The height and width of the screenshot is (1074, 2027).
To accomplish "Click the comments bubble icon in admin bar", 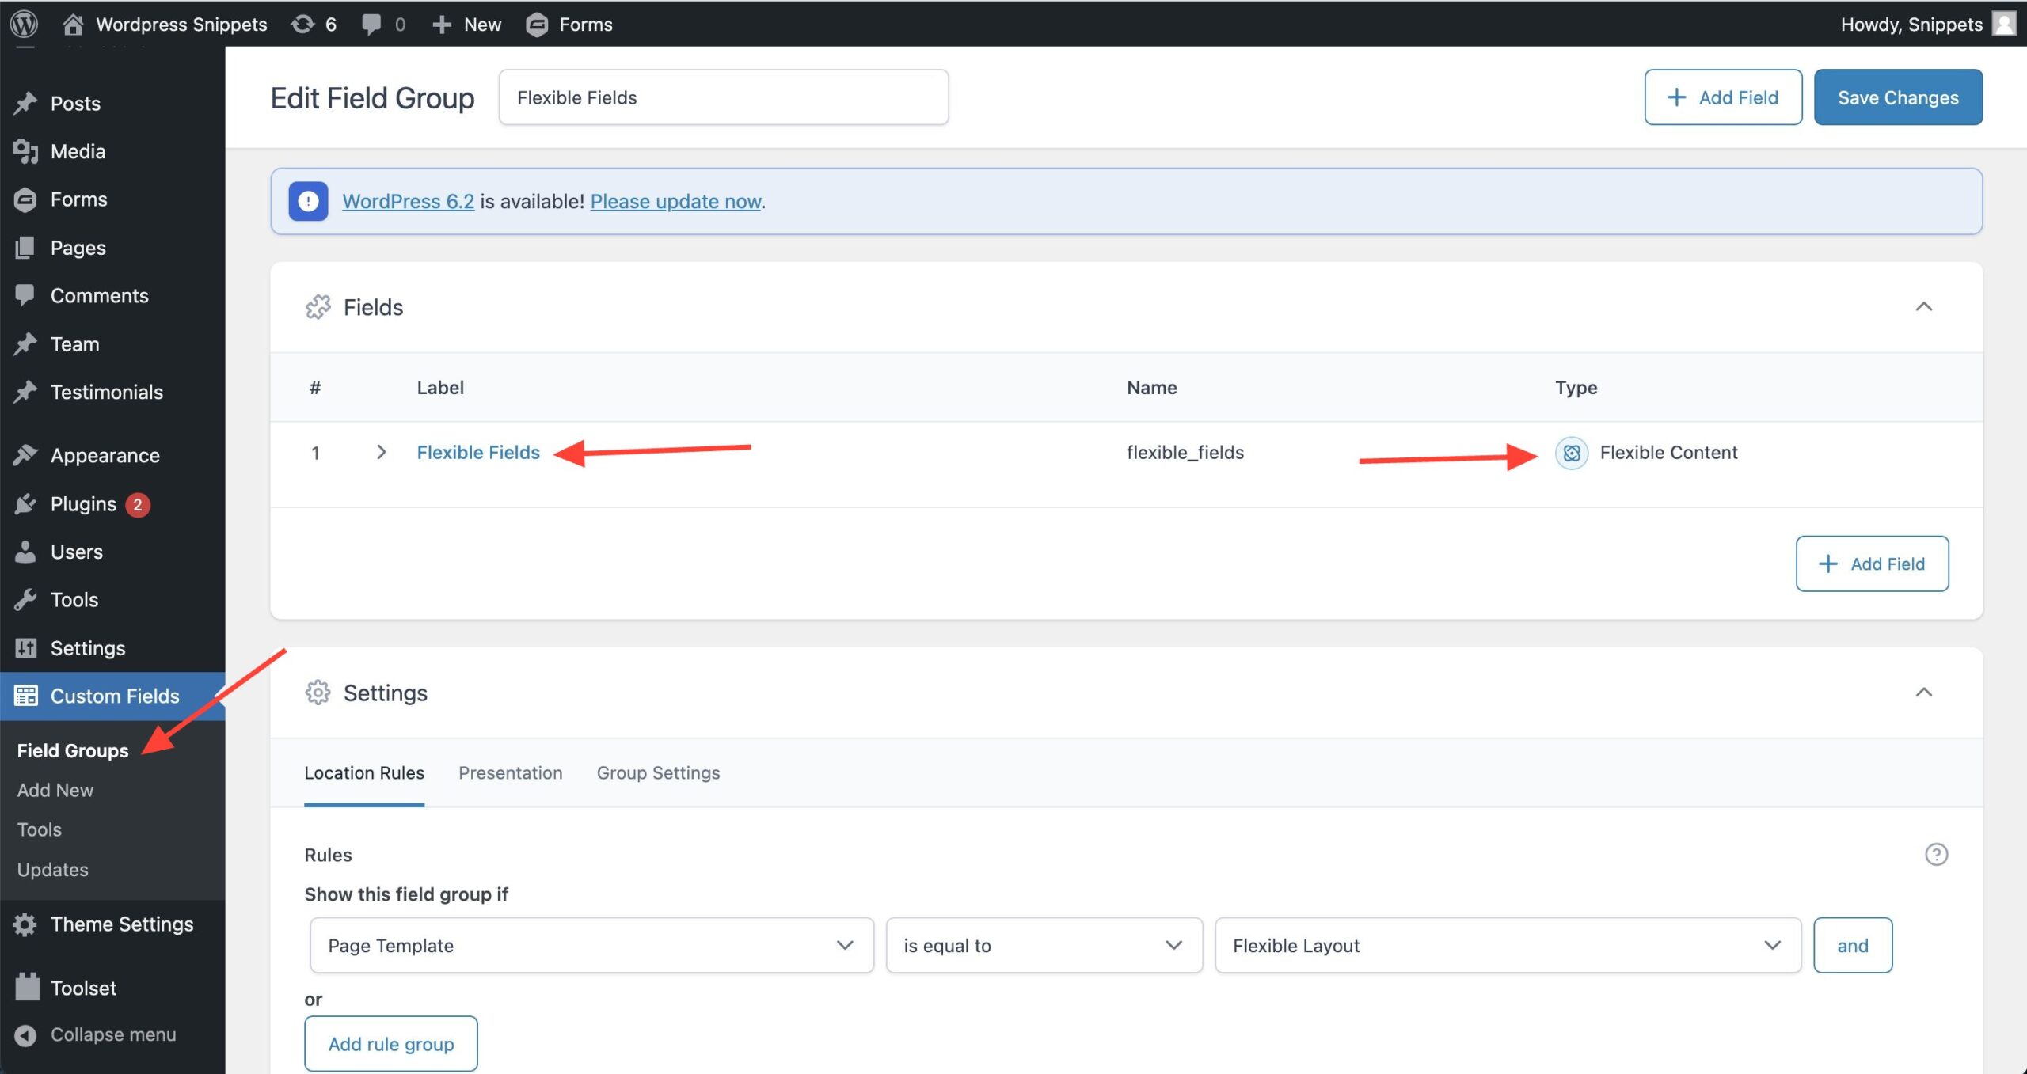I will pos(371,24).
